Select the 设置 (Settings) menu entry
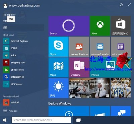 (23, 27)
